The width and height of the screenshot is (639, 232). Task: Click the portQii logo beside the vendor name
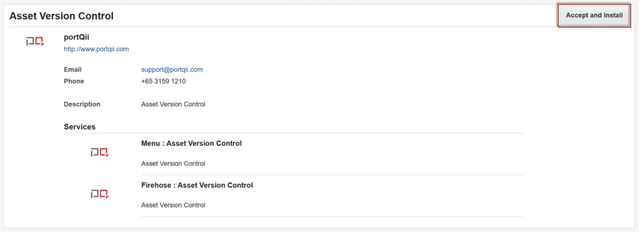point(36,41)
